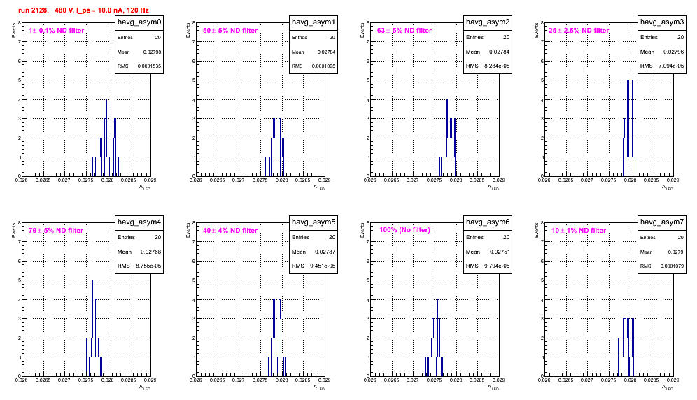This screenshot has width=697, height=400.
Task: Click Mean value 0.0279 in havg_asym7 box
Action: tap(676, 252)
